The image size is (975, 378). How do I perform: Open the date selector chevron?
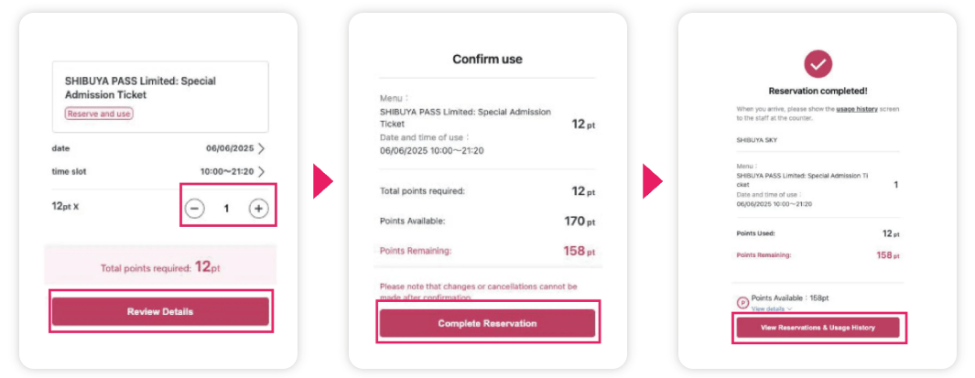tap(262, 148)
